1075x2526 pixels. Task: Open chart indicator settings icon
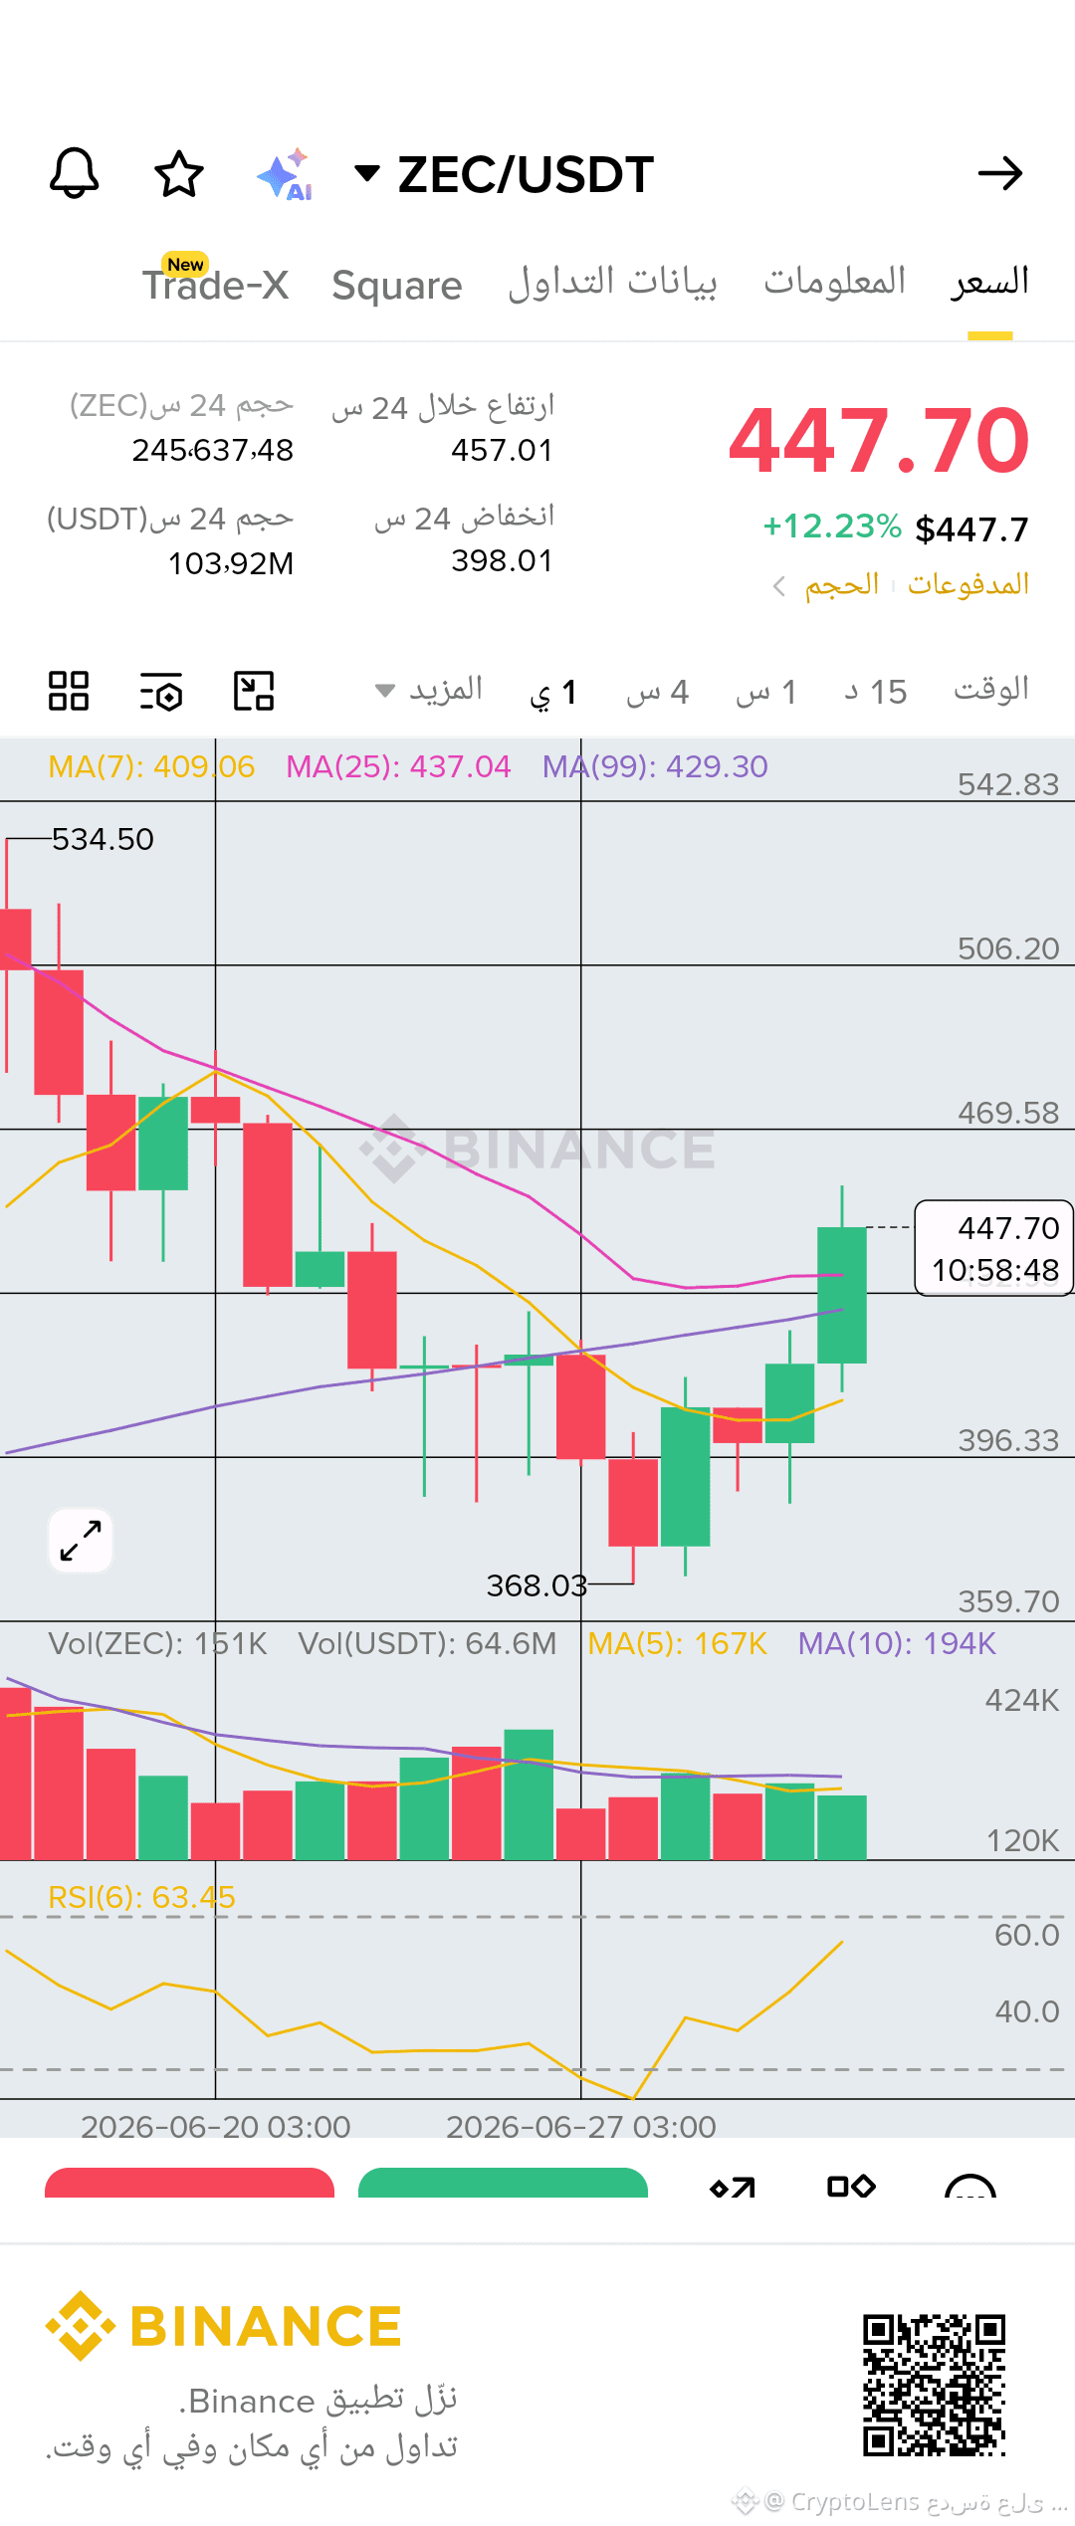[x=160, y=691]
